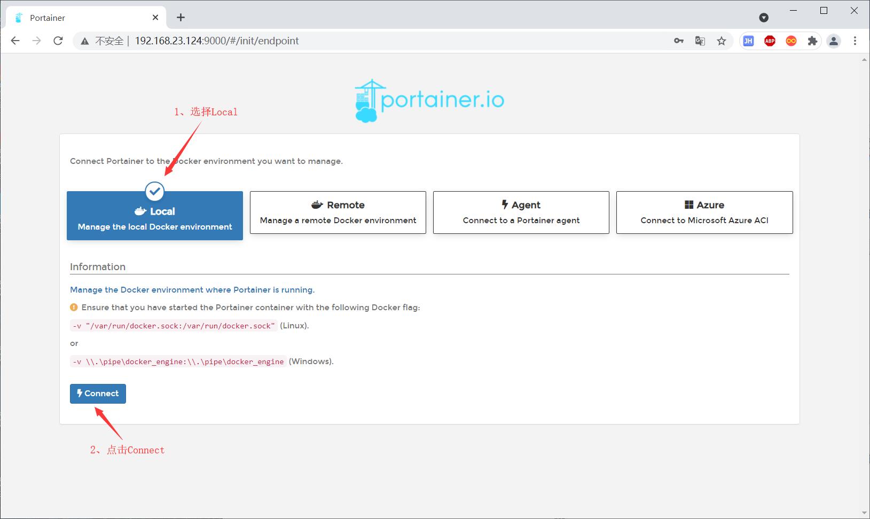The height and width of the screenshot is (519, 870).
Task: Open a new browser tab
Action: point(181,17)
